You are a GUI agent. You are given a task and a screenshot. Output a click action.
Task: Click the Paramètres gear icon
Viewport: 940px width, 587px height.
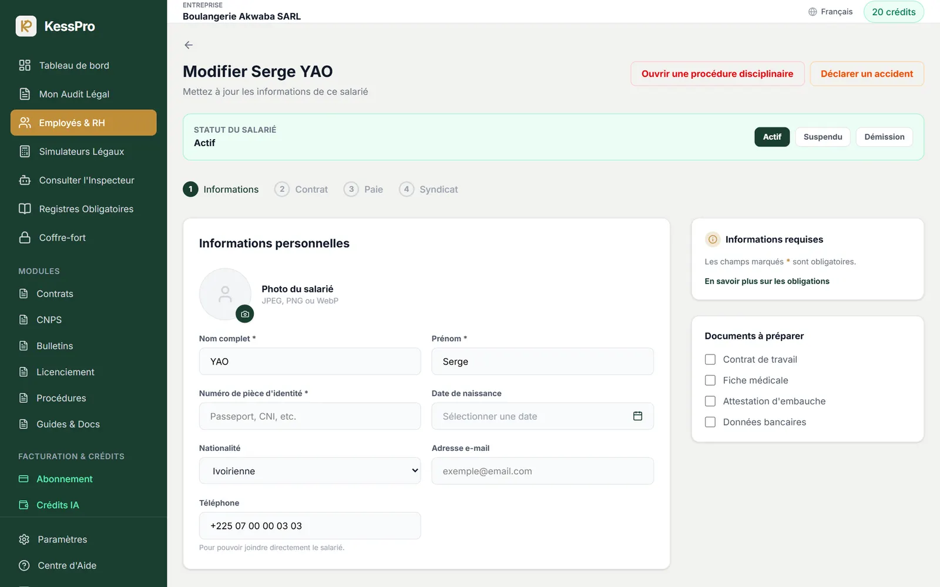point(24,539)
